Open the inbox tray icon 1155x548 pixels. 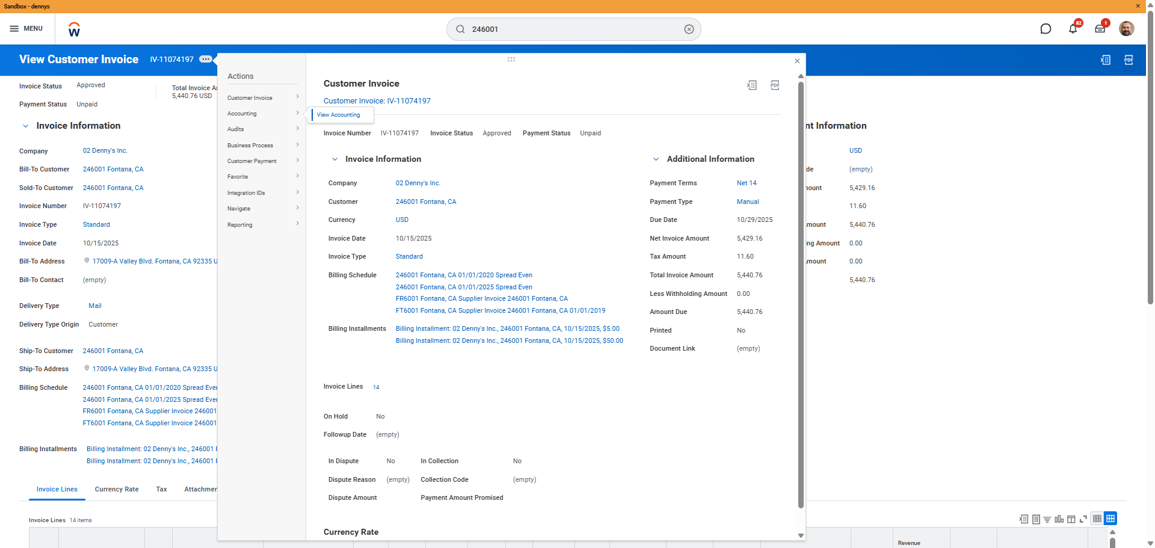tap(1100, 29)
